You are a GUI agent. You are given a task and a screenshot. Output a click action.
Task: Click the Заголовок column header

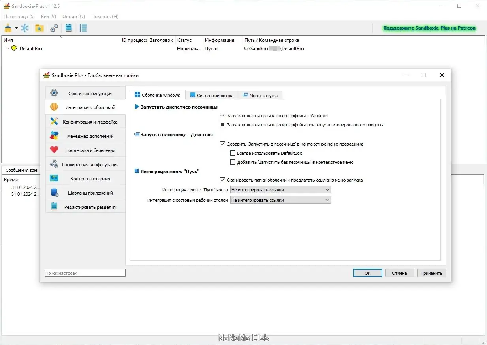pos(162,40)
